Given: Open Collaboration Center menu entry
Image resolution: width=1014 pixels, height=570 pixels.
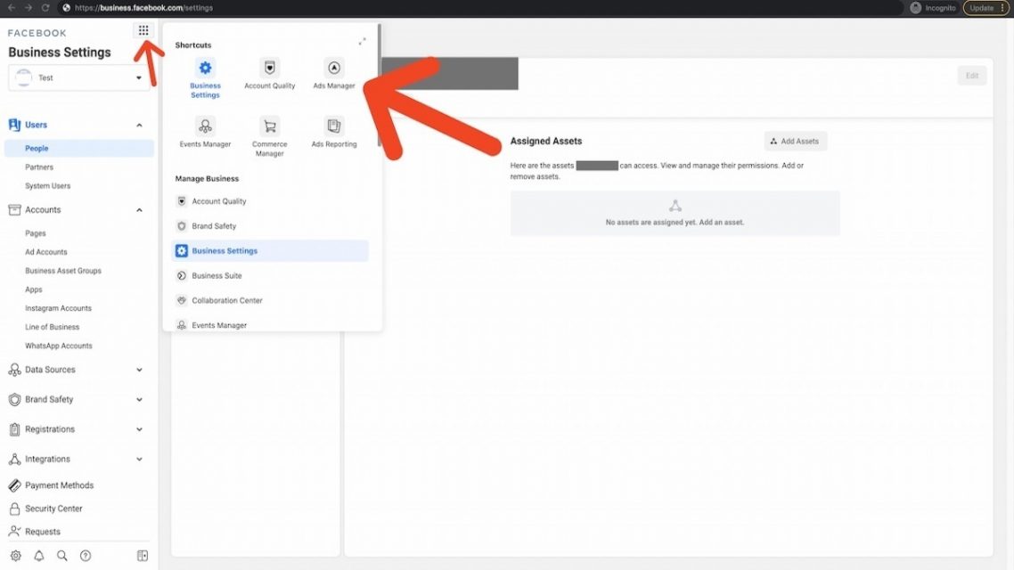Looking at the screenshot, I should pos(270,300).
